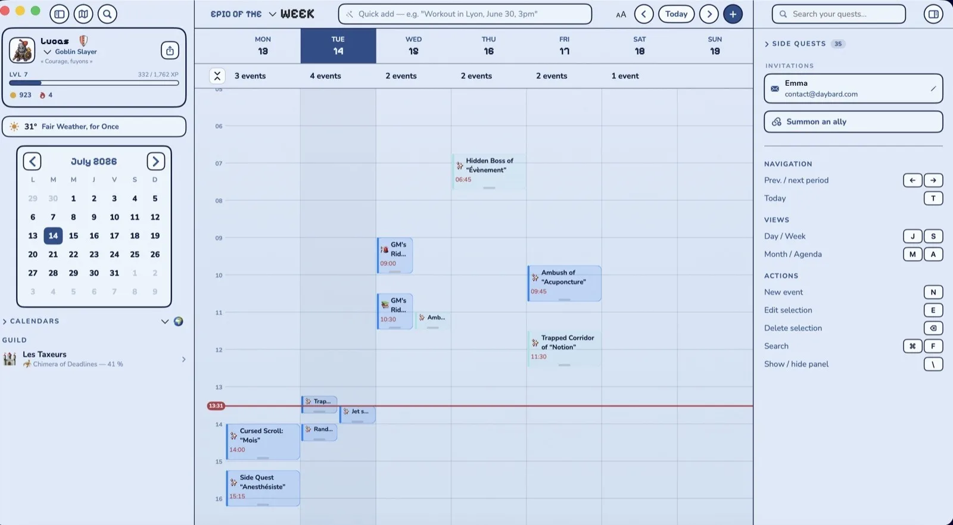The width and height of the screenshot is (953, 525).
Task: Click the globe icon beside Calendars
Action: click(x=178, y=321)
